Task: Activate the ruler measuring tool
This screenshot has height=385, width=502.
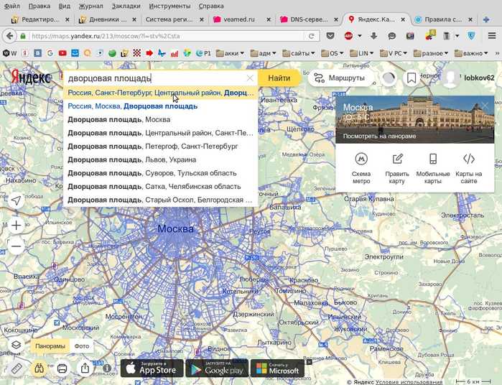Action: pos(17,368)
